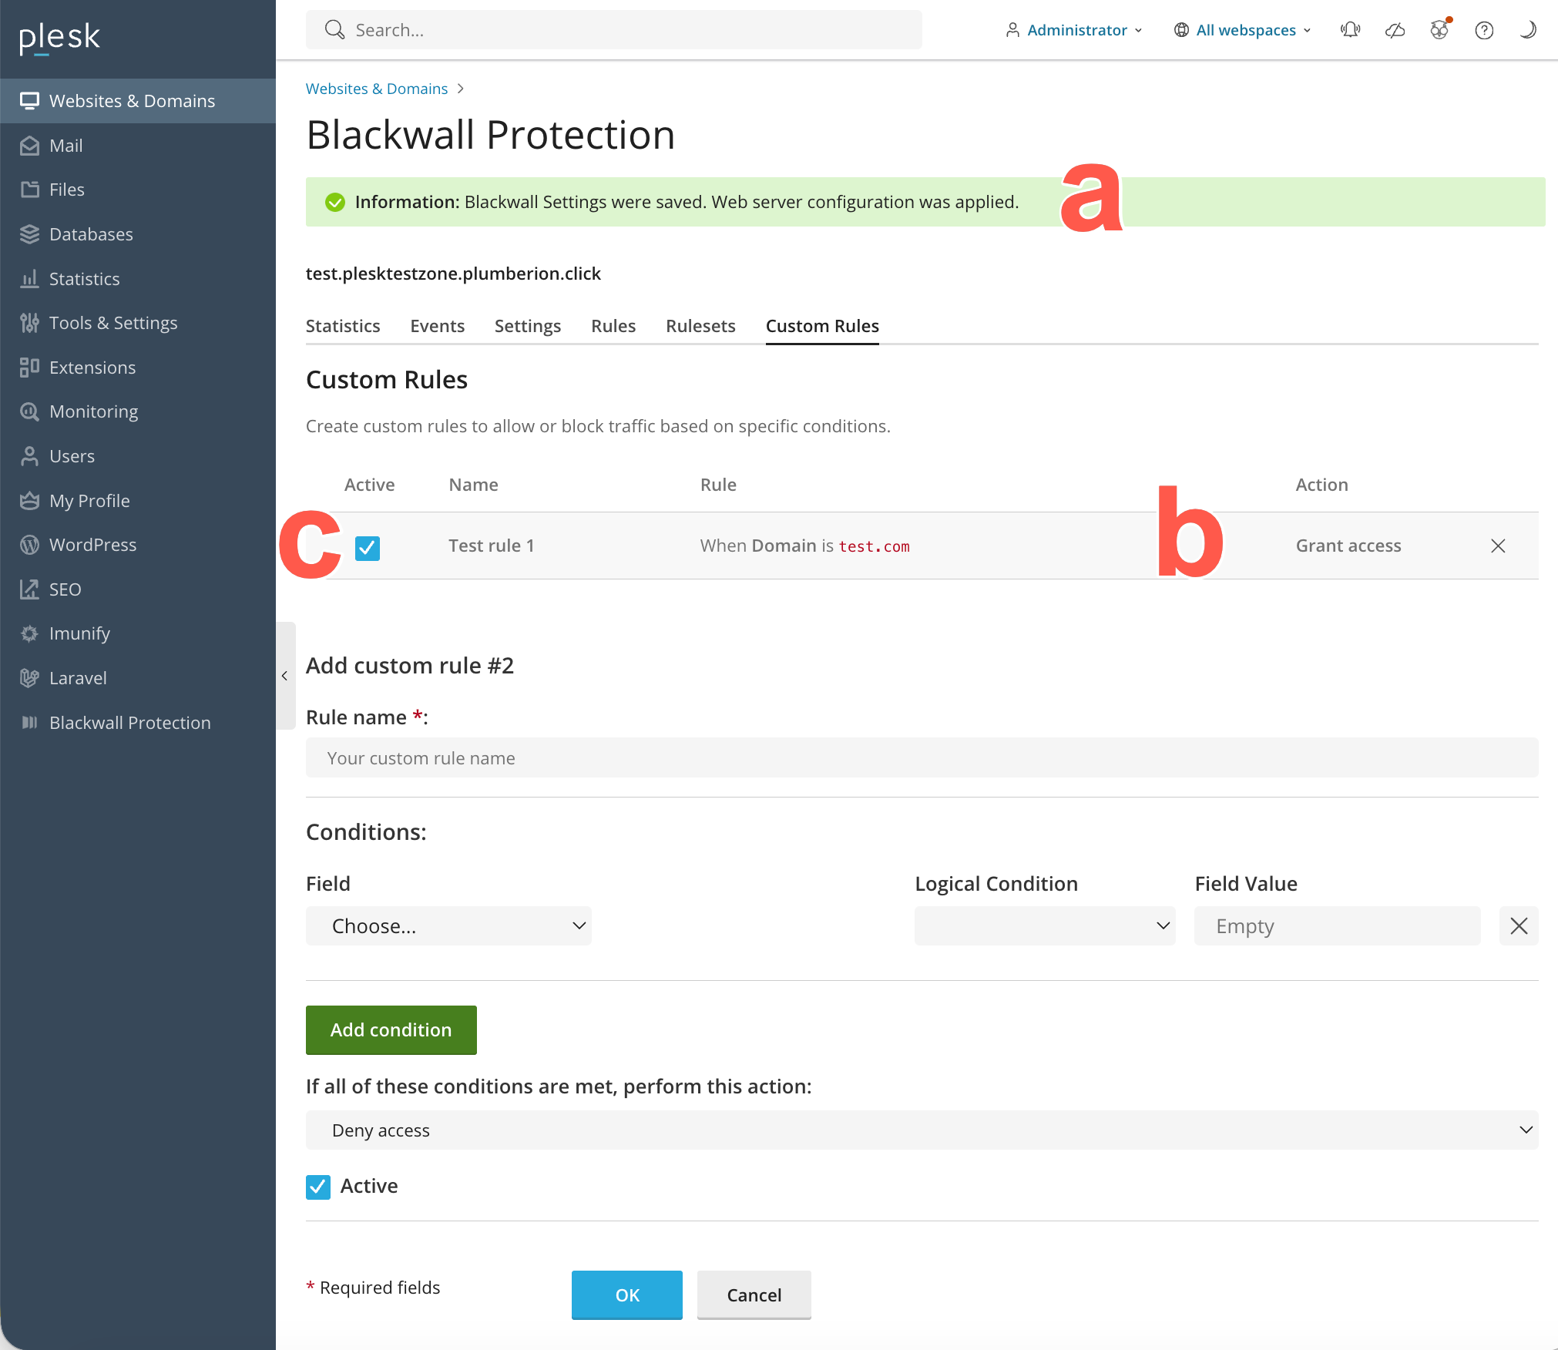Collapse the sidebar using the arrow handle
The image size is (1558, 1350).
click(x=285, y=676)
